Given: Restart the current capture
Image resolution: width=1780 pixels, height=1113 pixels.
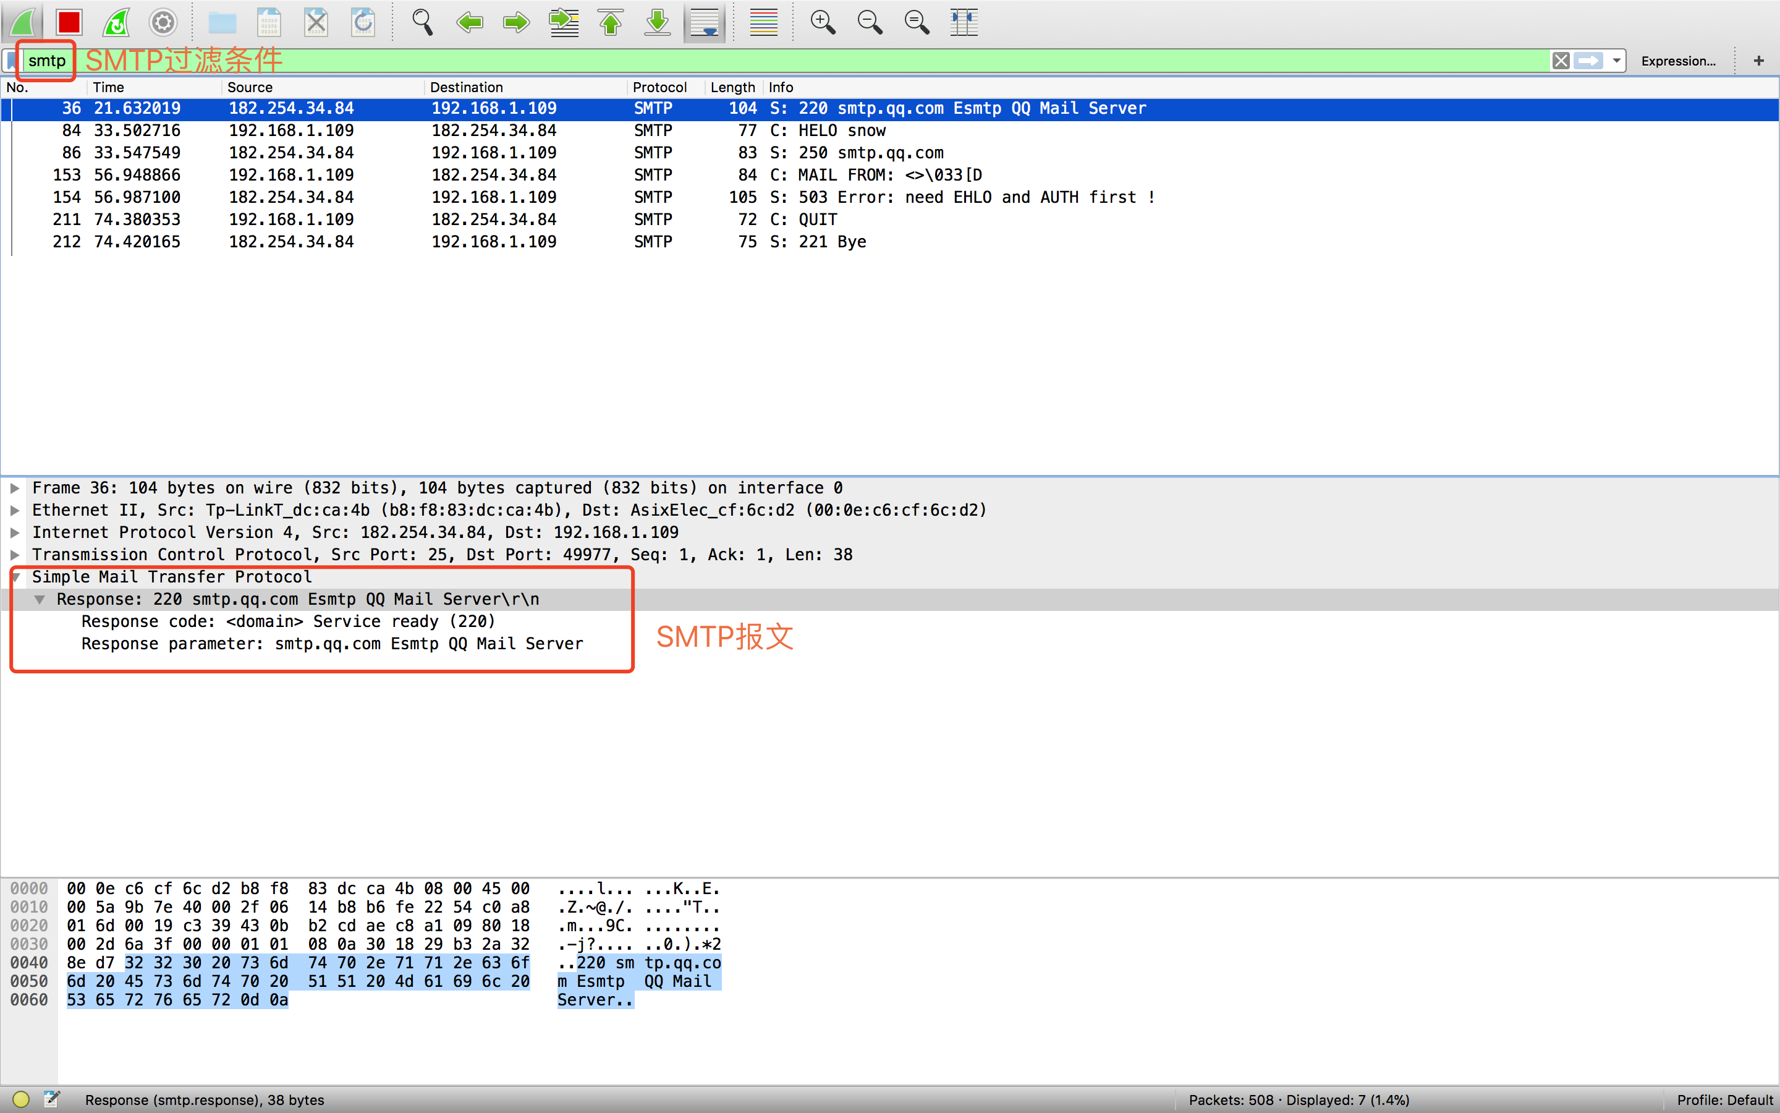Looking at the screenshot, I should [116, 23].
